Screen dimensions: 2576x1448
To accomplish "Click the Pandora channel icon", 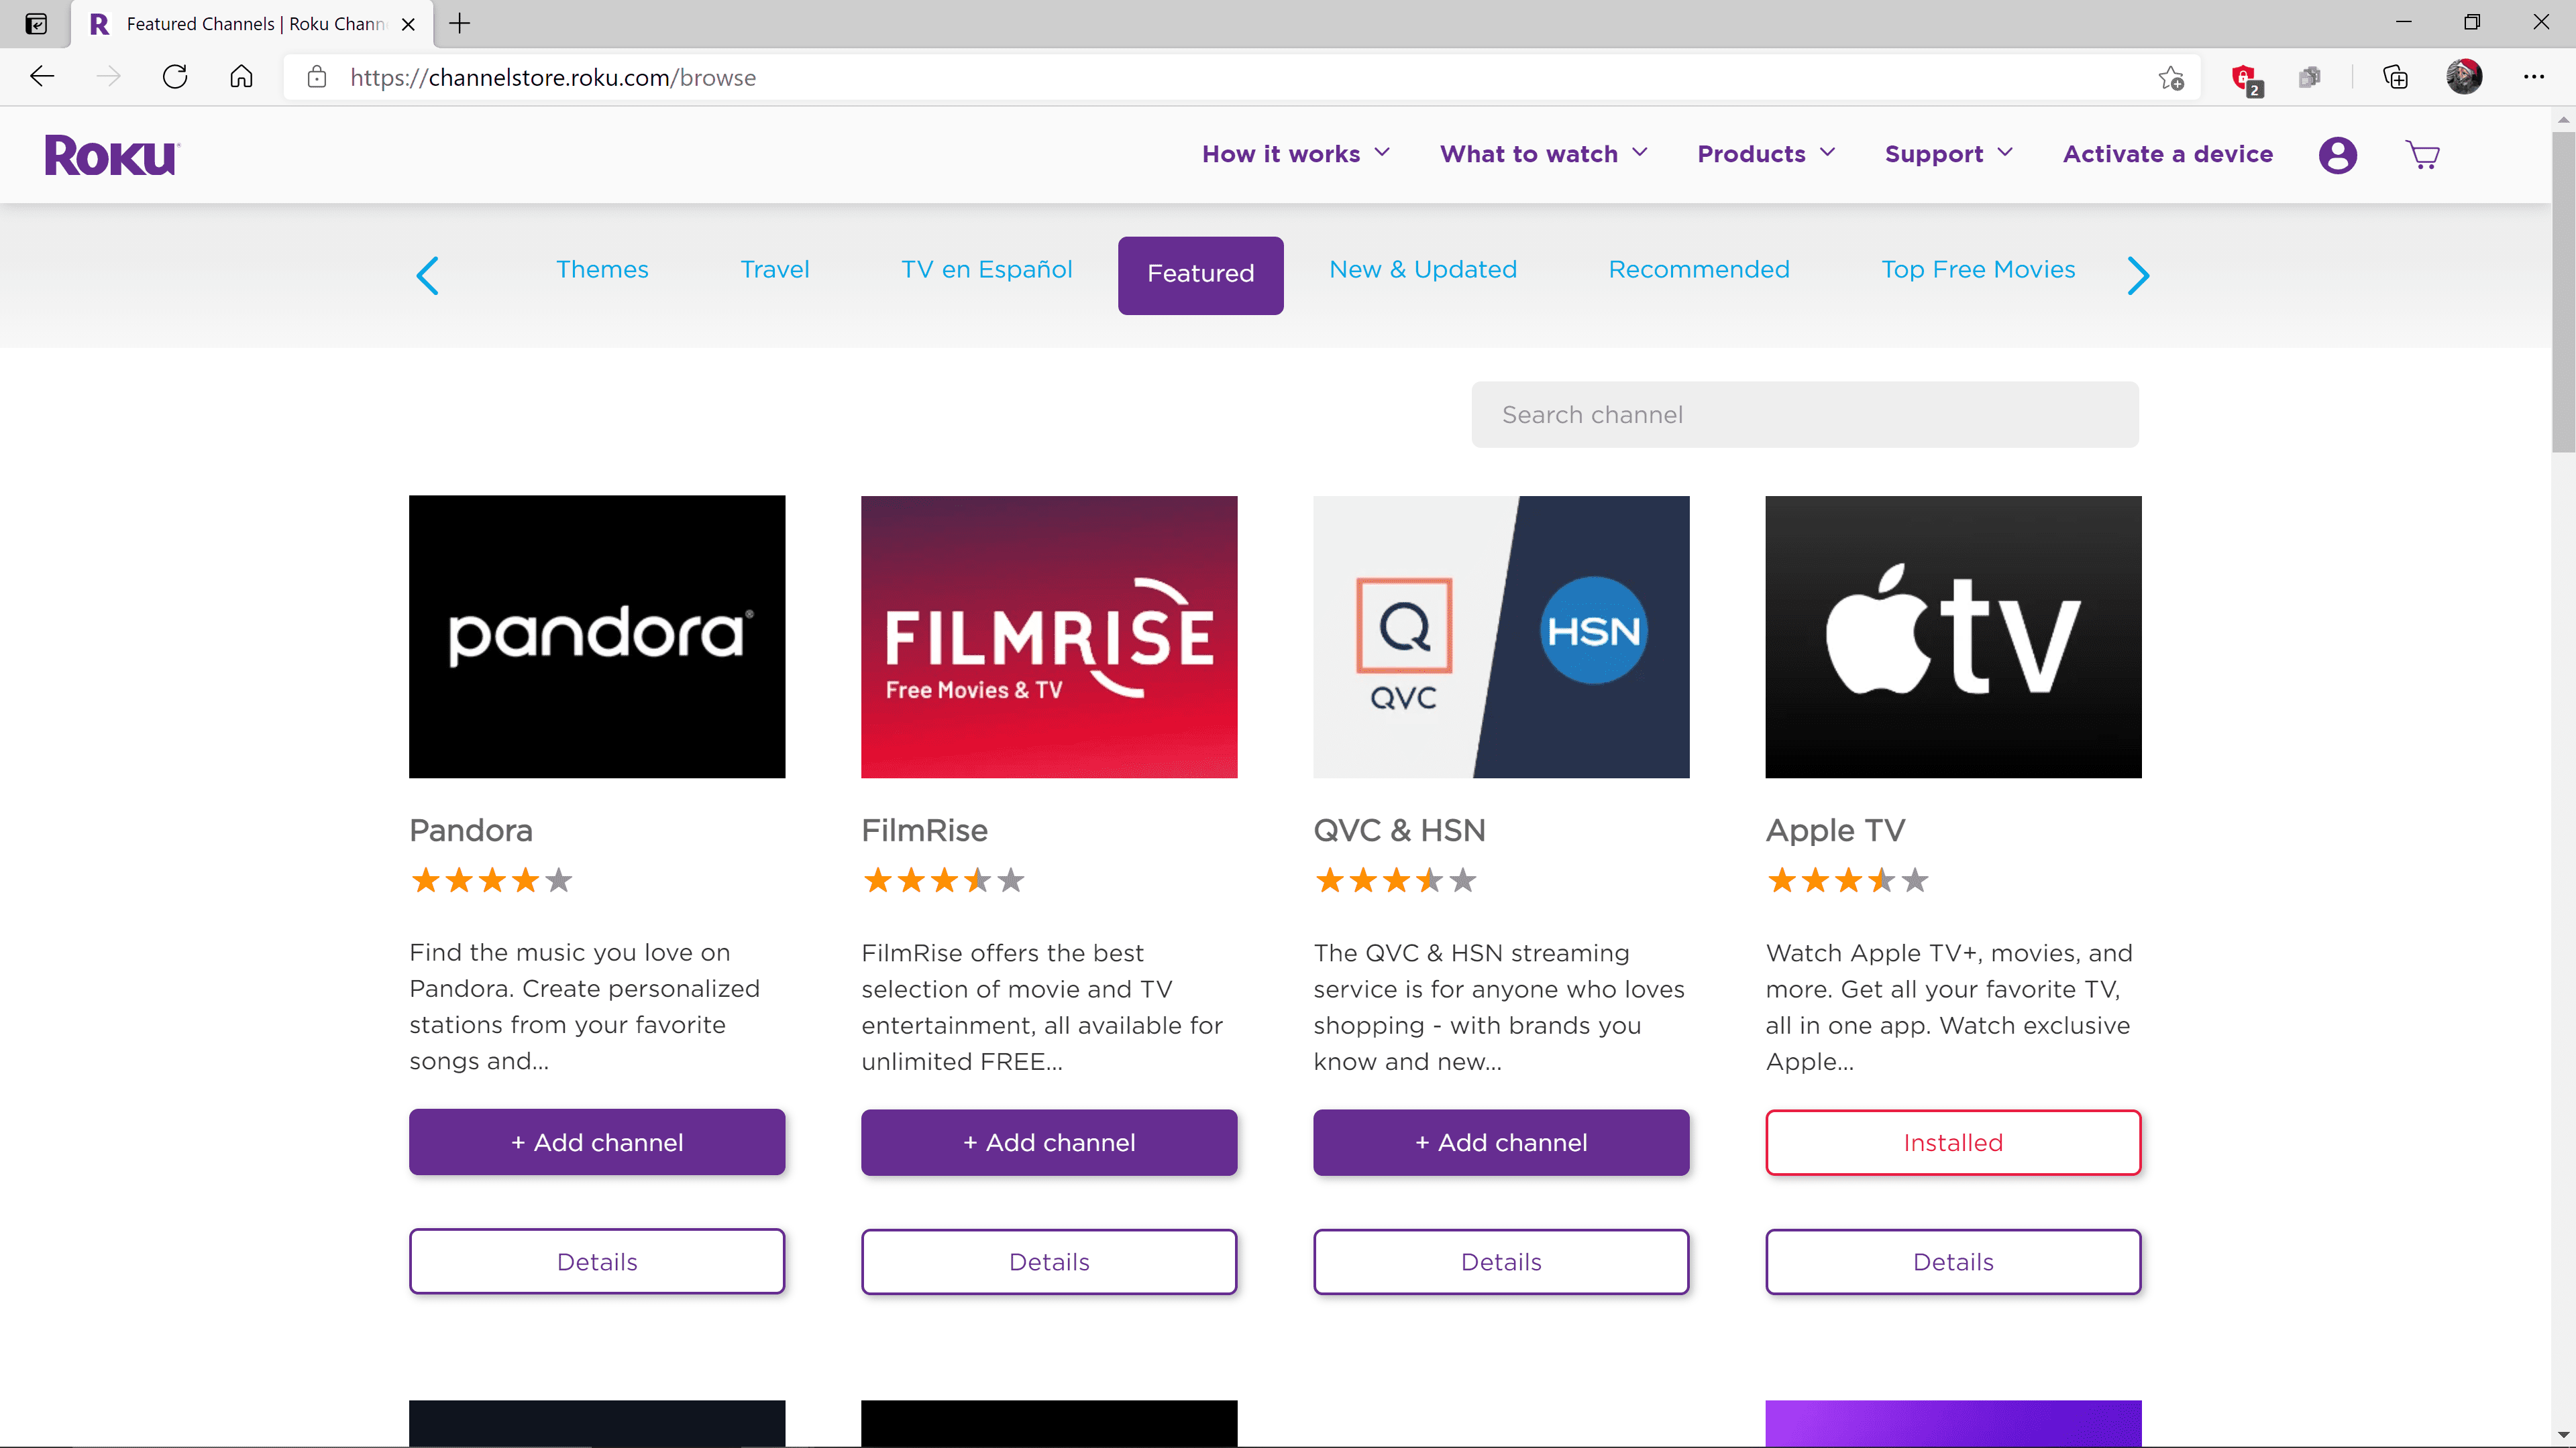I will pos(596,635).
